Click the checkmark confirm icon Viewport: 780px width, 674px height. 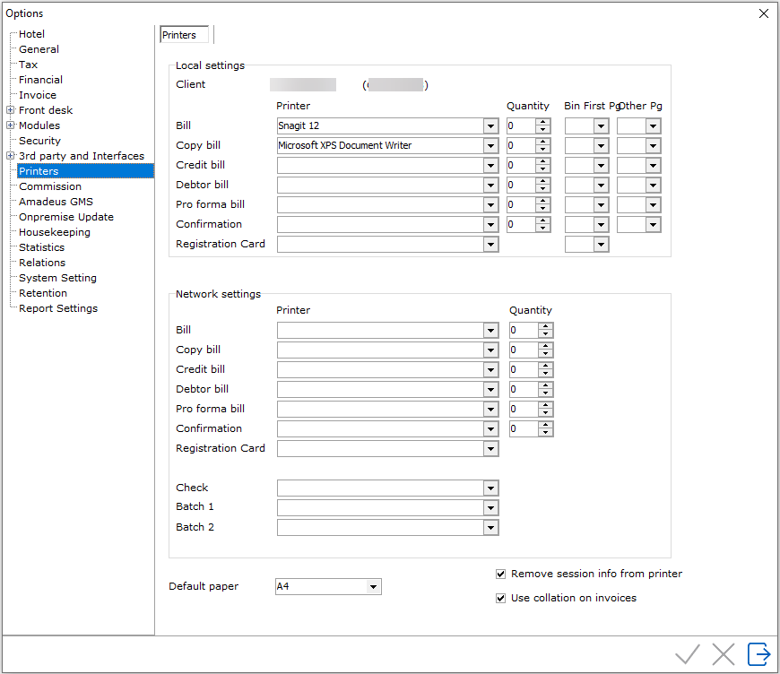coord(688,654)
